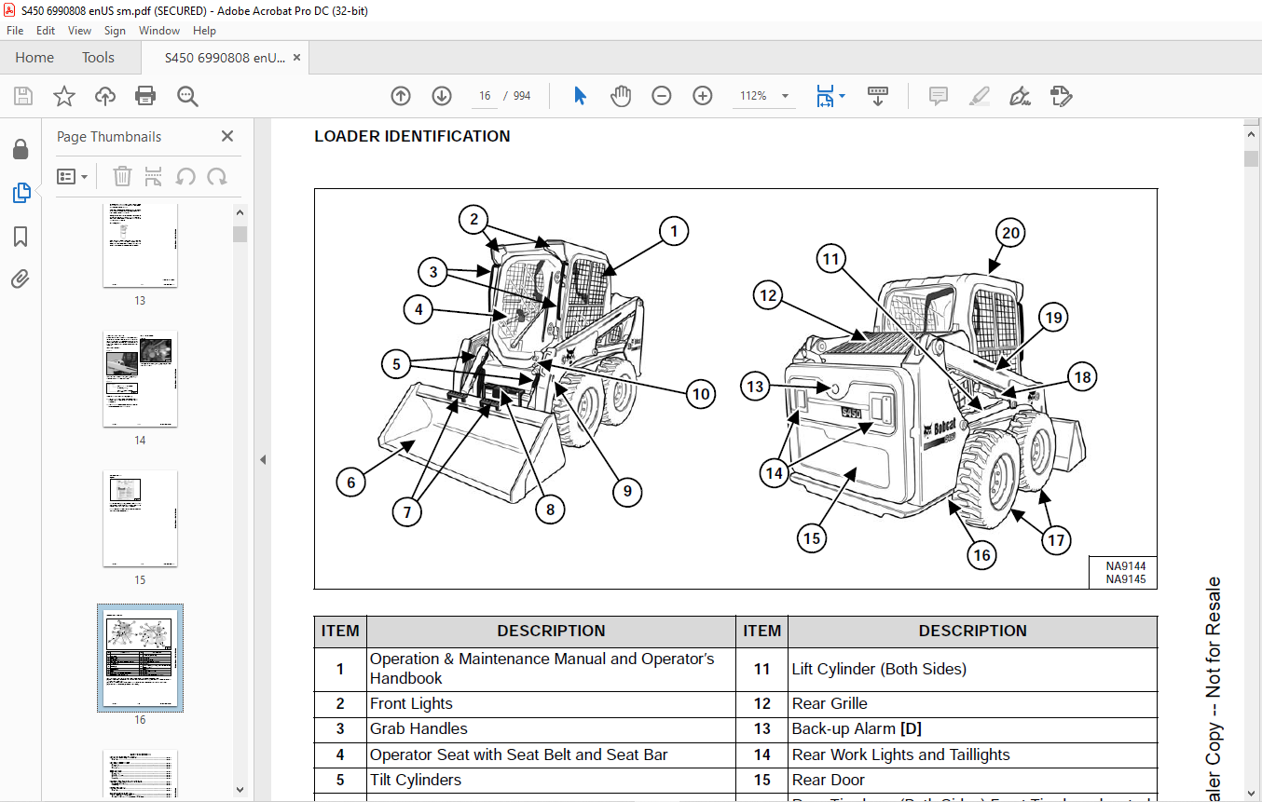
Task: Bookmark the file with the star icon
Action: [63, 96]
